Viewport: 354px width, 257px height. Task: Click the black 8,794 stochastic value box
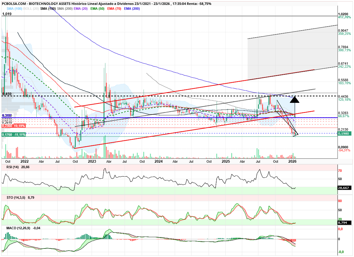[345, 223]
